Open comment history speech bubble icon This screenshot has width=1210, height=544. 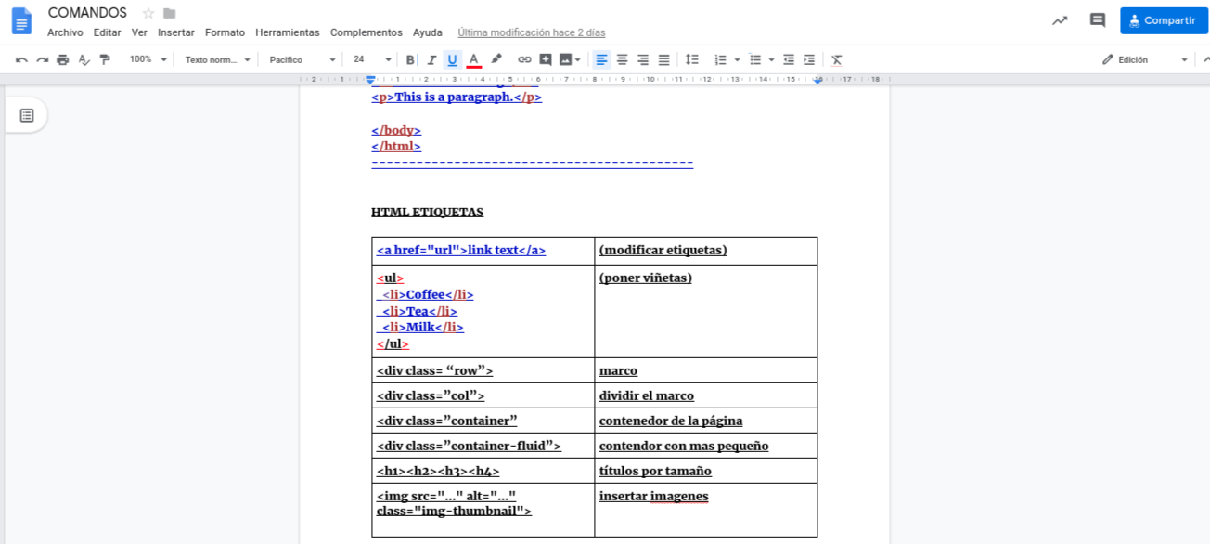pos(1097,20)
